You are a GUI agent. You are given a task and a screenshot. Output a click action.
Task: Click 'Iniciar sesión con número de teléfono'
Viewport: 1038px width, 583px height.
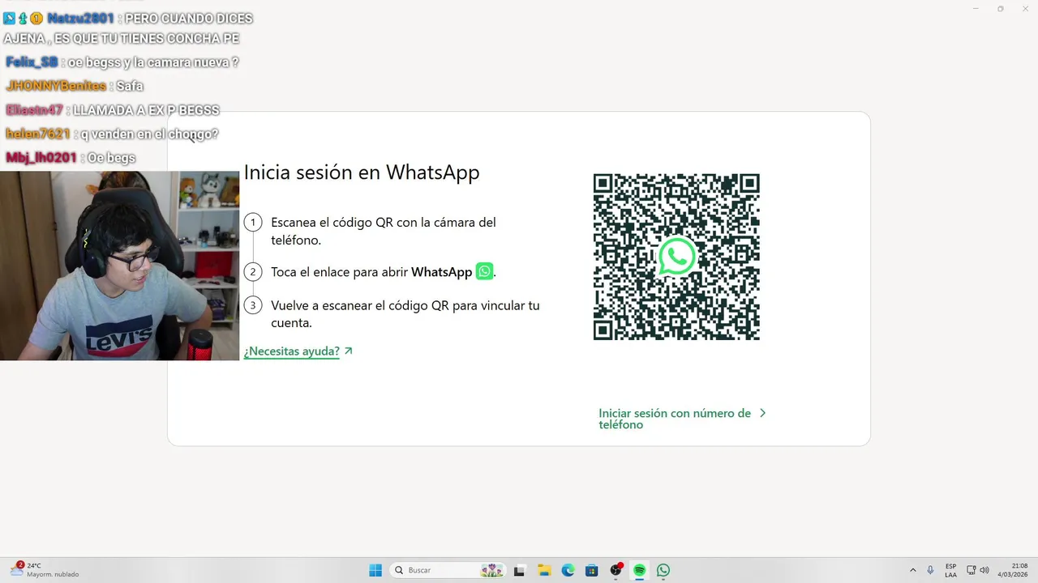coord(675,419)
